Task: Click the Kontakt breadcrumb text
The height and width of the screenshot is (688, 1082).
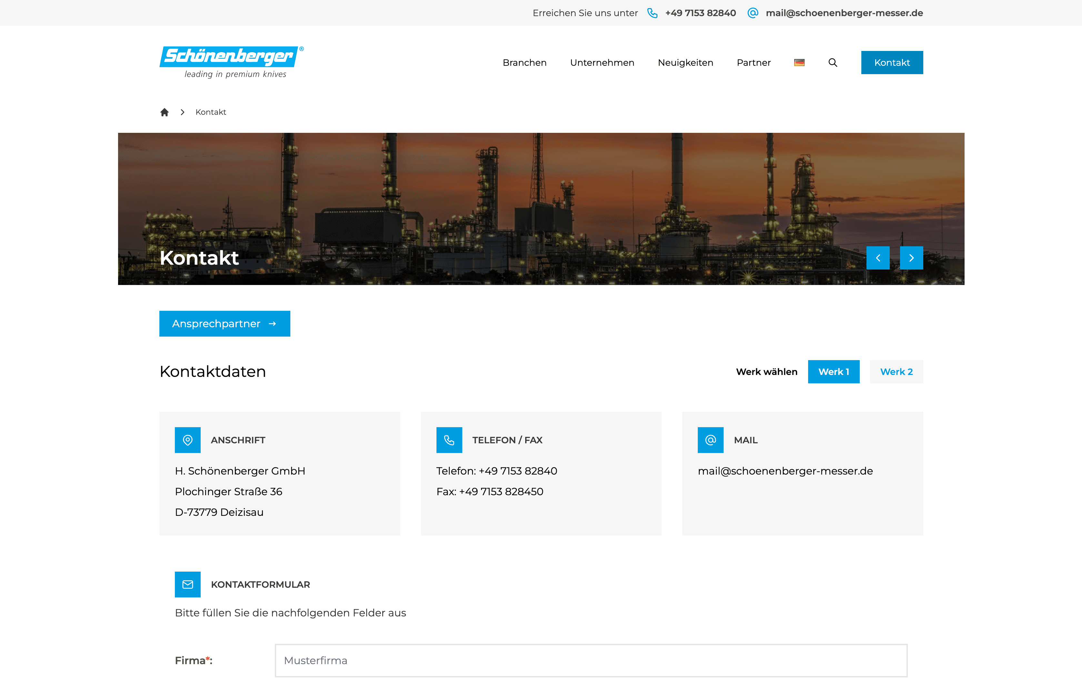Action: (211, 112)
